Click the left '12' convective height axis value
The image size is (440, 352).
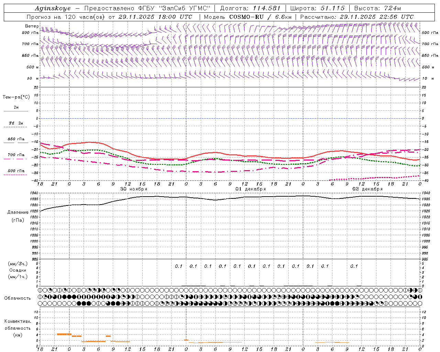click(36, 312)
